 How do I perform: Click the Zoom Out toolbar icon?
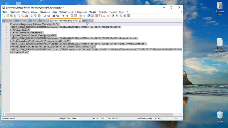point(67,16)
